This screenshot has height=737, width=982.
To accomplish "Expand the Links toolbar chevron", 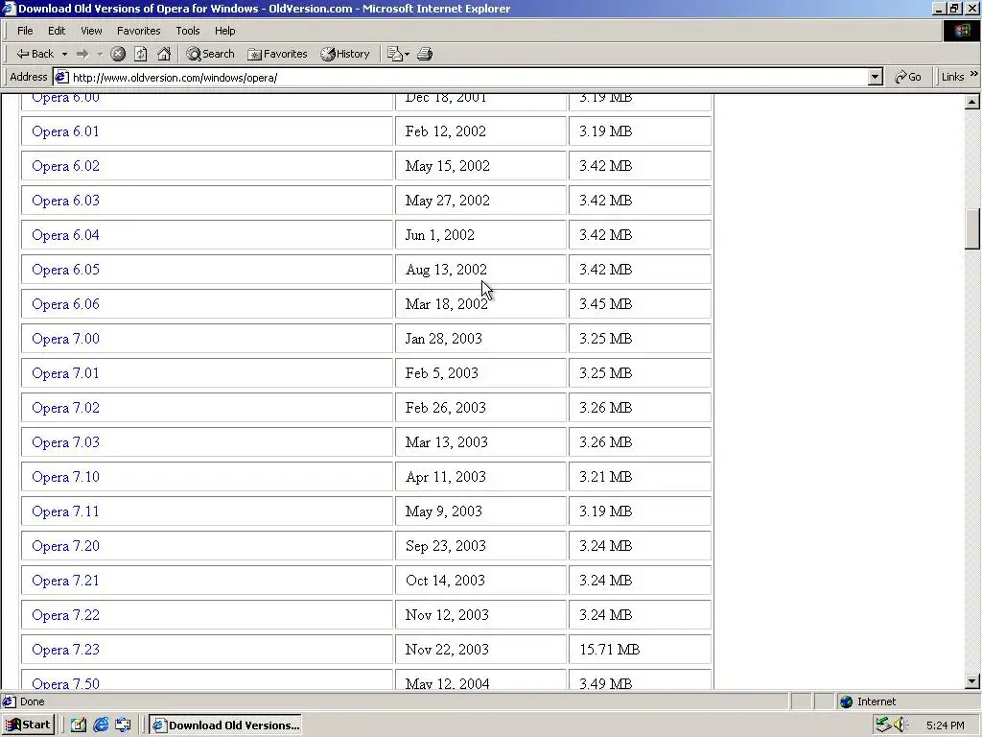I will [974, 74].
